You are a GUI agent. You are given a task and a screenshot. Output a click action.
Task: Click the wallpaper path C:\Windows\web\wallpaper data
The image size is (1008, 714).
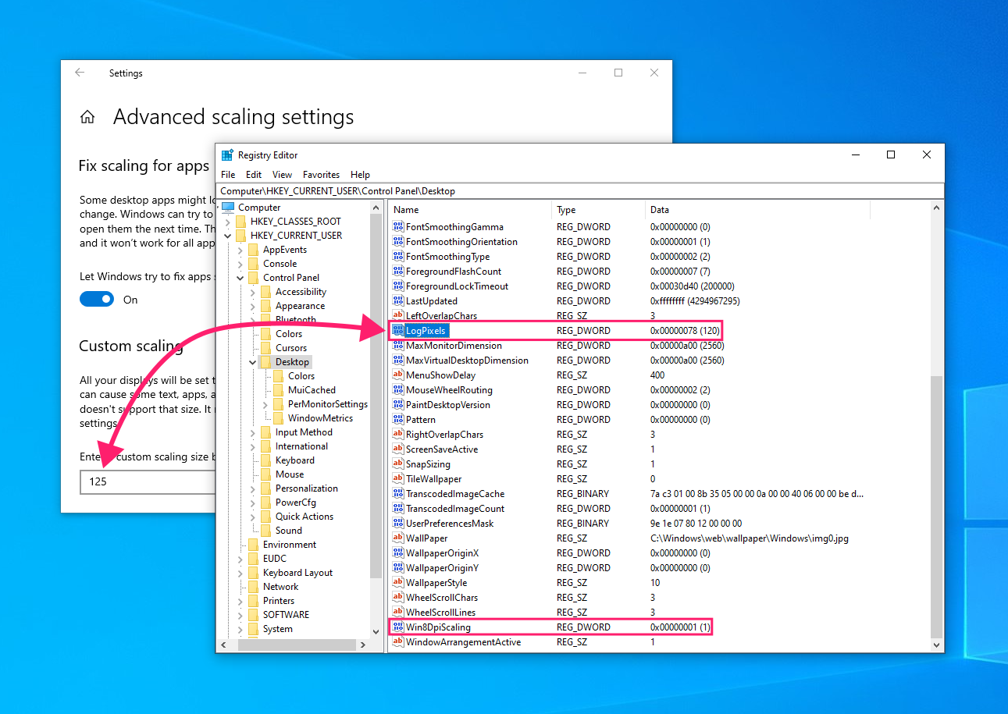point(749,538)
